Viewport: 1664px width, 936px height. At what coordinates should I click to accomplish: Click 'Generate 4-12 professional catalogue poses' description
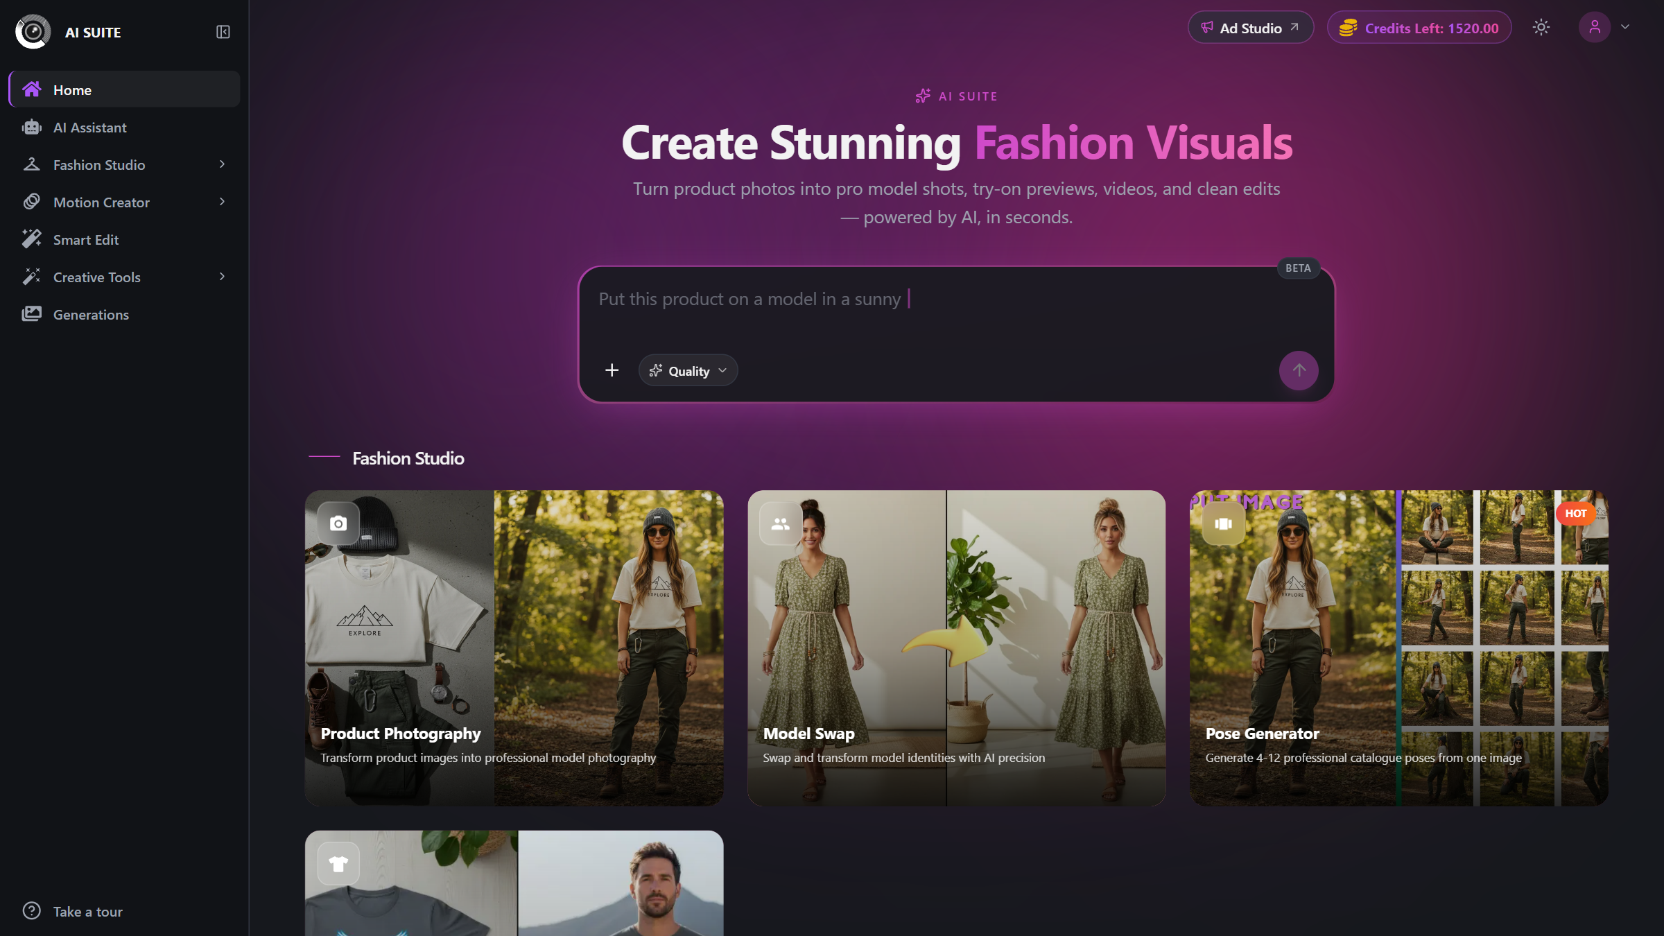coord(1363,758)
